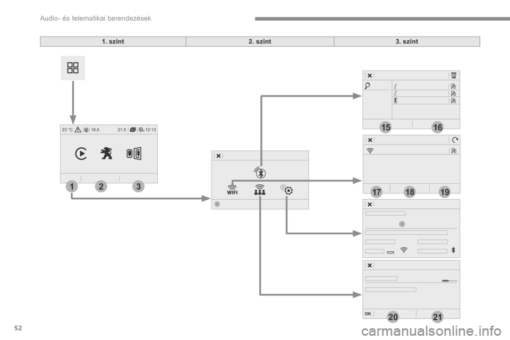Image resolution: width=510 pixels, height=340 pixels.
Task: Toggle the slider switch on the Wi-Fi sharing screen
Action: point(449,280)
